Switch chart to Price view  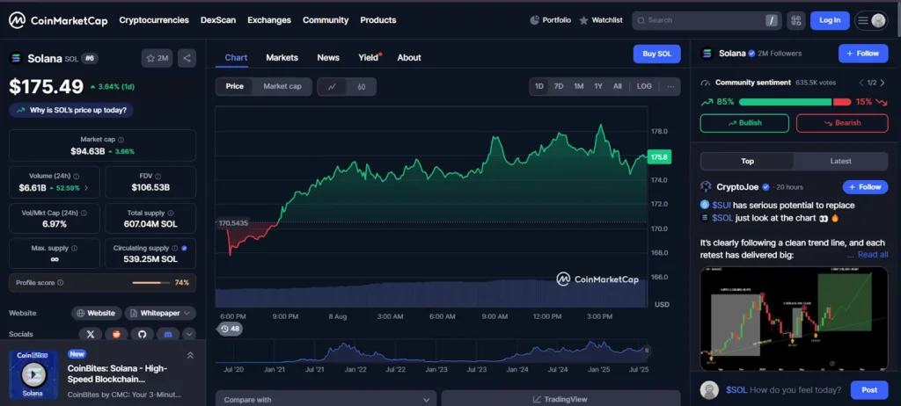(234, 87)
